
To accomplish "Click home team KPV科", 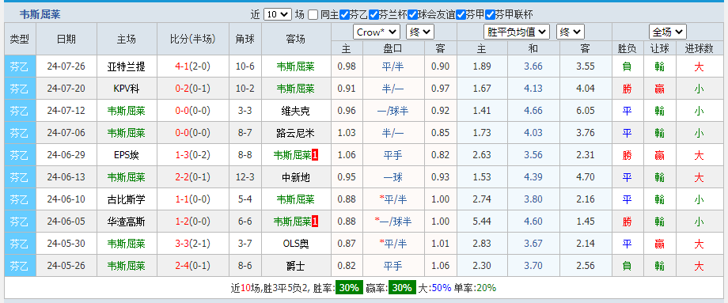I will (127, 89).
